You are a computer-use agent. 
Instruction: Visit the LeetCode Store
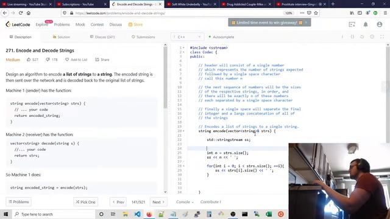[135, 24]
